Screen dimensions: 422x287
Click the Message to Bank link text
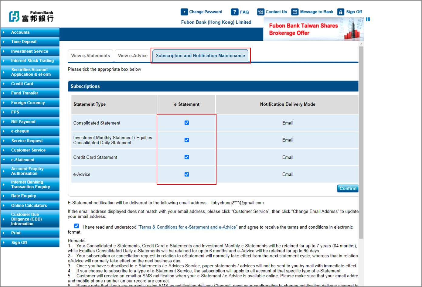click(x=317, y=12)
